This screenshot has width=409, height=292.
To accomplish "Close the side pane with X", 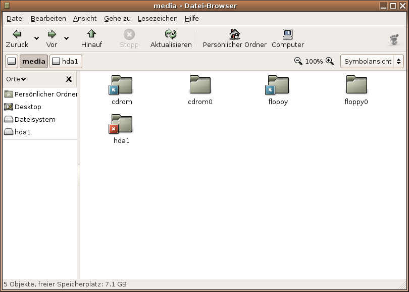I will click(69, 79).
